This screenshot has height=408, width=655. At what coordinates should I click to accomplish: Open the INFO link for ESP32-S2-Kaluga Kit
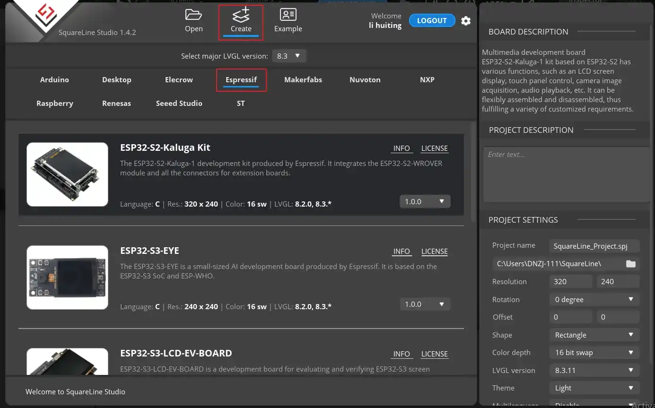401,148
